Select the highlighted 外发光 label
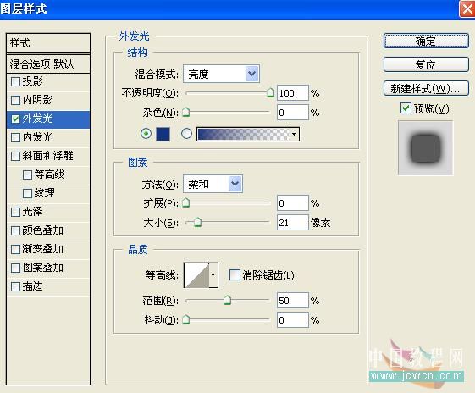 point(37,119)
